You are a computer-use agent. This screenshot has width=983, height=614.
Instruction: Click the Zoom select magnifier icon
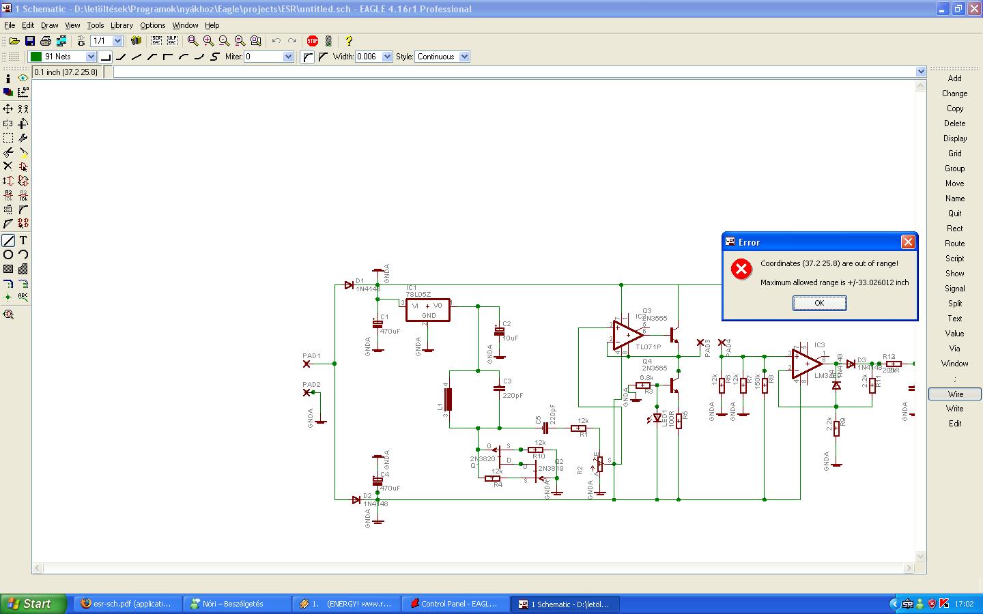click(256, 41)
